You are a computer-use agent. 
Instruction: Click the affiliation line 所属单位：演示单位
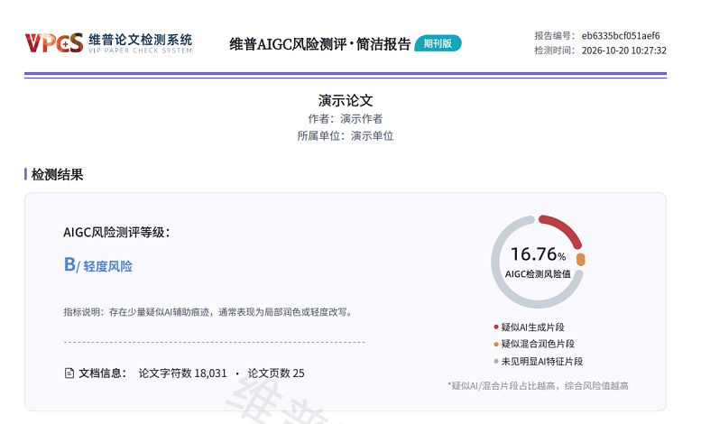[x=346, y=136]
